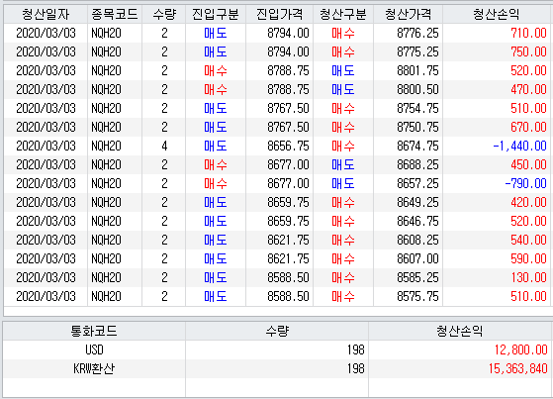Select the KRW환산 summary row

[277, 368]
